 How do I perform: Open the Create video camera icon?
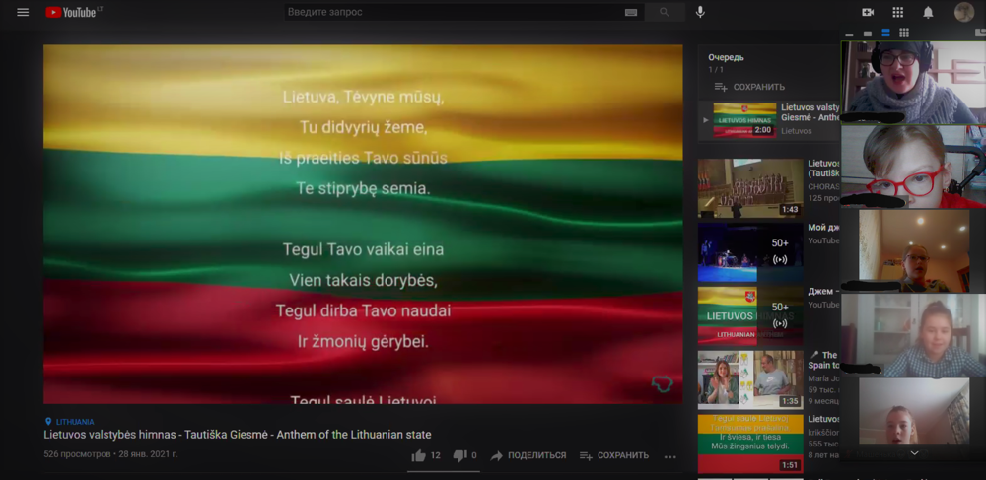tap(868, 12)
